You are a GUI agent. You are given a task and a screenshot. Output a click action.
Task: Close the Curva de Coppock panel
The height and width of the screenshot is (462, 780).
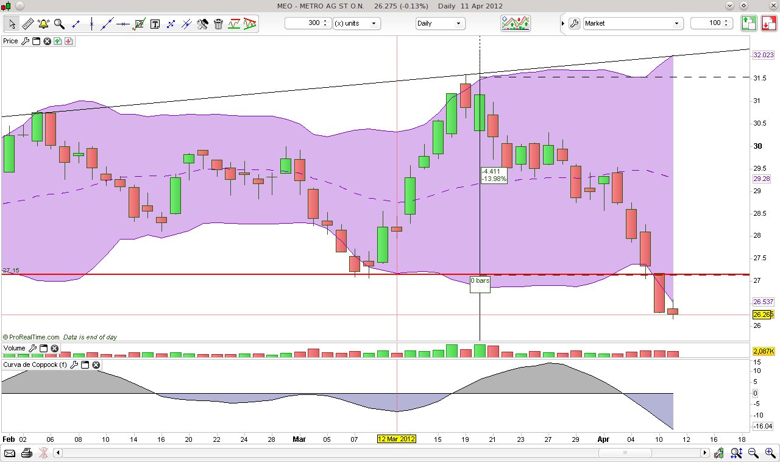tap(96, 364)
